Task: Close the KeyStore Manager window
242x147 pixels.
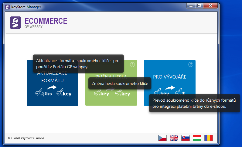Action: [x=210, y=6]
